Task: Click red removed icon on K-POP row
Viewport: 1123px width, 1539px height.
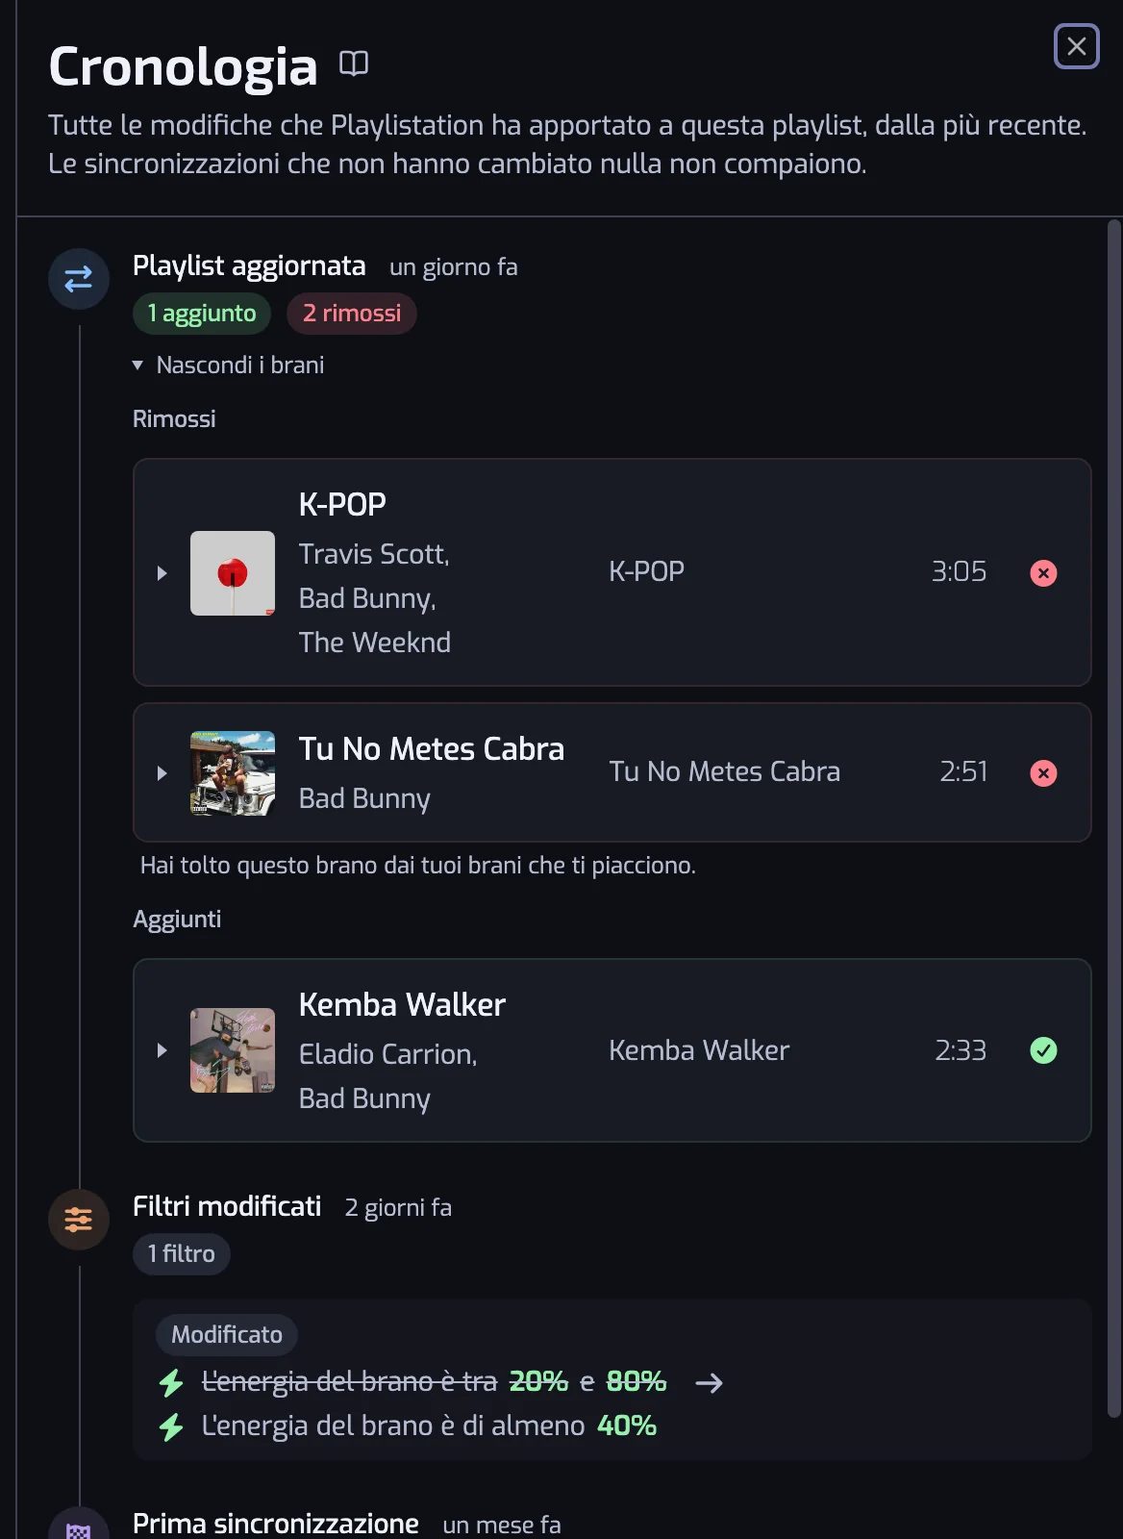Action: tap(1043, 573)
